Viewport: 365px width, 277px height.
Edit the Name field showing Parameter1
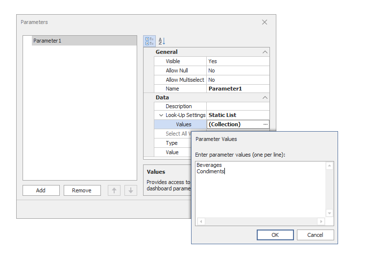[238, 89]
